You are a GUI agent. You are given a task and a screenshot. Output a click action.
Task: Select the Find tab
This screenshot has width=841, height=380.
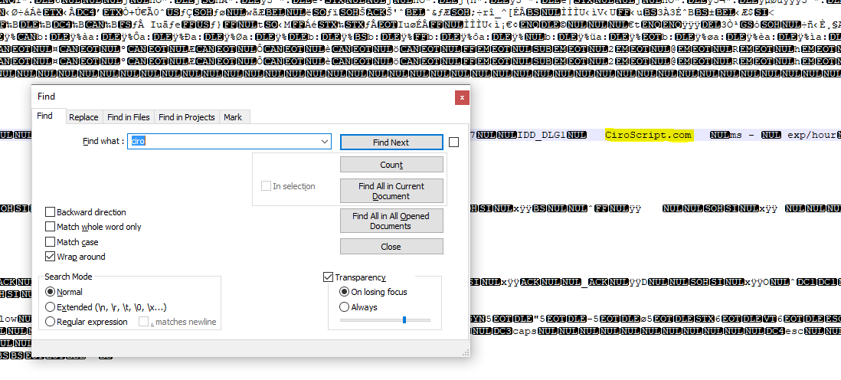44,116
